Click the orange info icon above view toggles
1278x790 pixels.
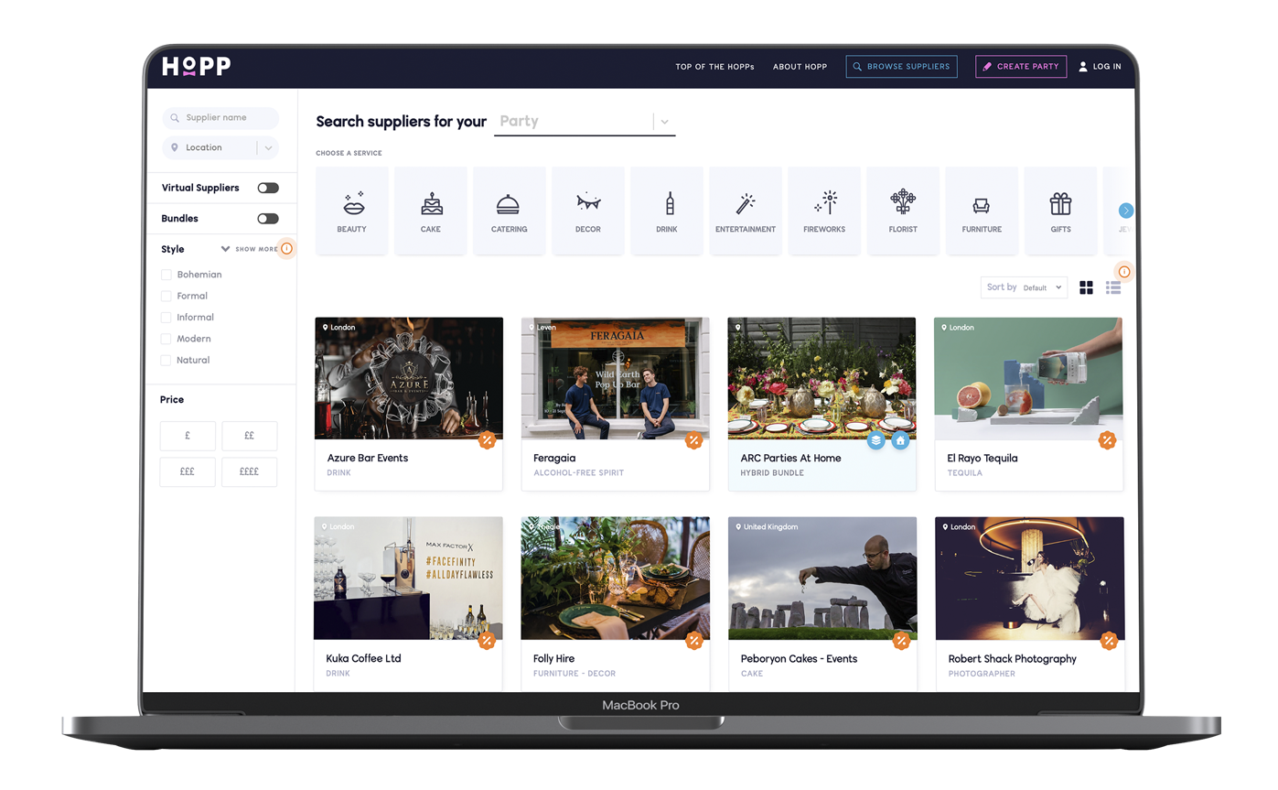pos(1124,272)
